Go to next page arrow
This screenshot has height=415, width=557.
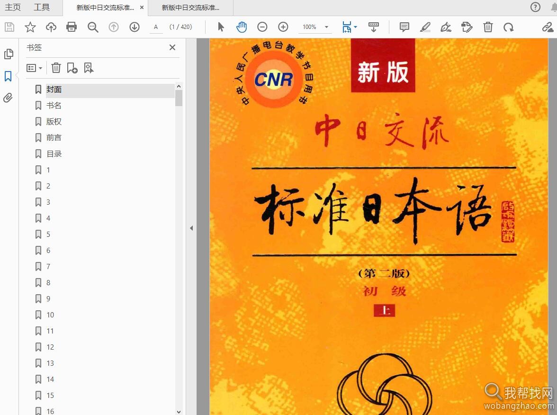(x=135, y=27)
